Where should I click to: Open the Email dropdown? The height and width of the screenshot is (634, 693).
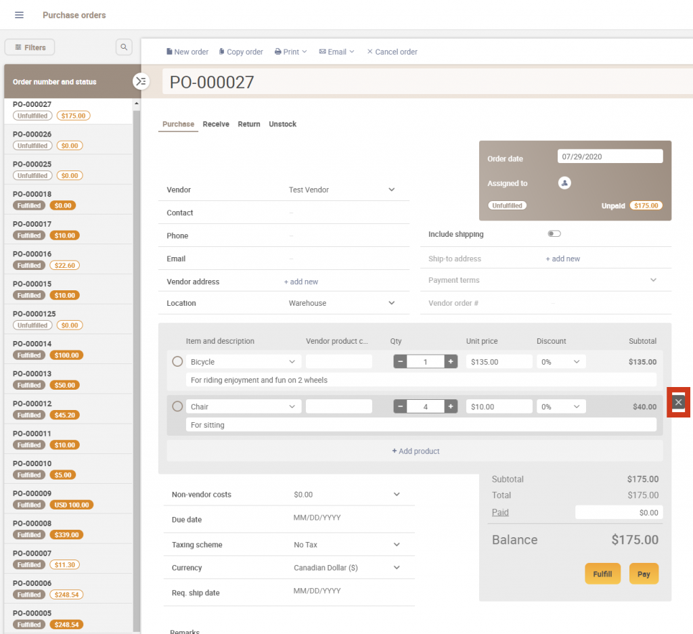click(x=337, y=51)
